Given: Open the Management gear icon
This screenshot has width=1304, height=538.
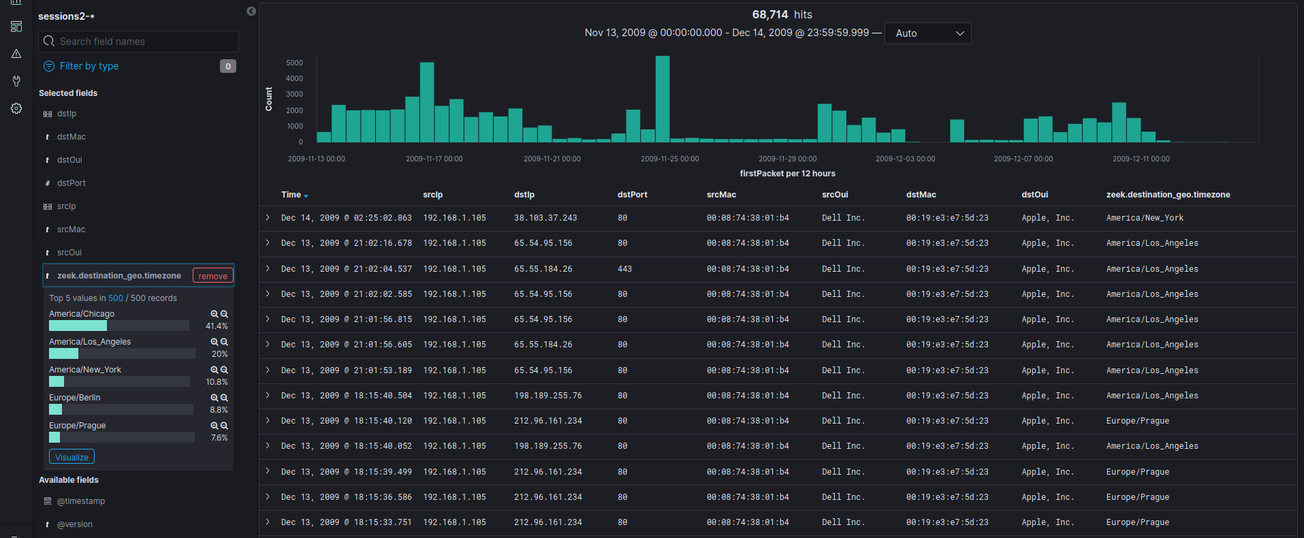Looking at the screenshot, I should 16,108.
